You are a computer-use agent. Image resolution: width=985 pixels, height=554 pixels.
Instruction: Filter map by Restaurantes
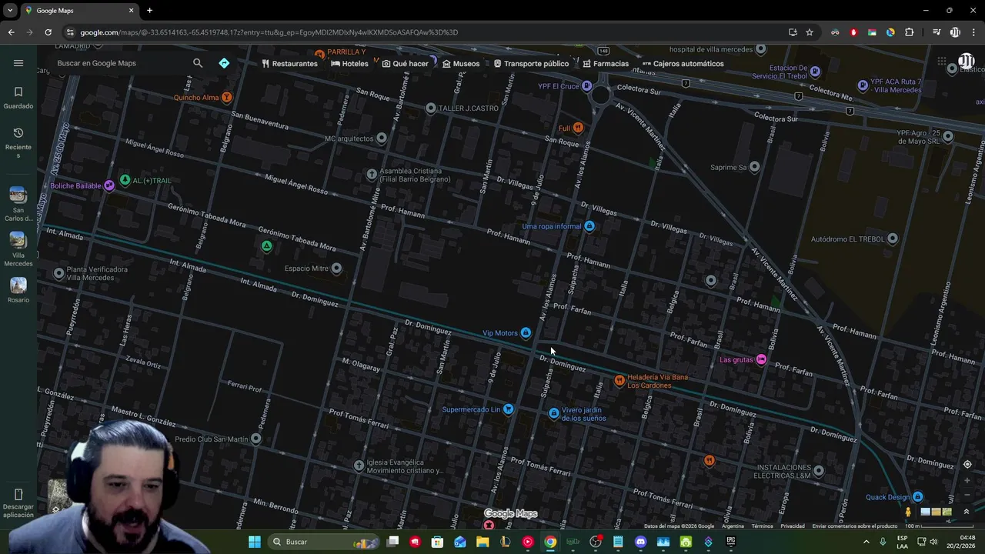click(x=289, y=64)
